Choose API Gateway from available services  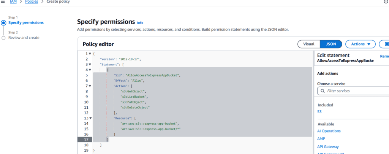click(328, 147)
